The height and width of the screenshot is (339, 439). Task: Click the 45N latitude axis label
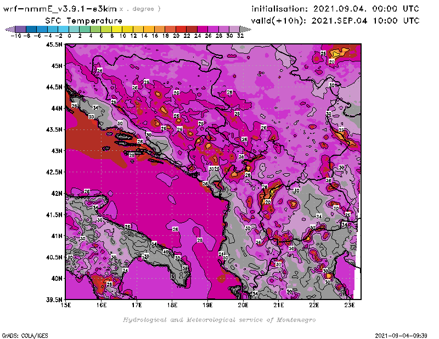click(x=57, y=66)
